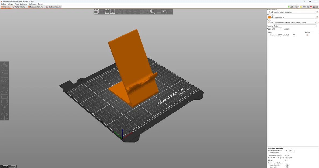The width and height of the screenshot is (319, 168).
Task: Toggle visibility of stojan na mobil V1.4_fixed.stl
Action: [x=294, y=35]
